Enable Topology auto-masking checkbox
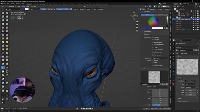Image resolution: width=200 pixels, height=112 pixels. [x=153, y=37]
